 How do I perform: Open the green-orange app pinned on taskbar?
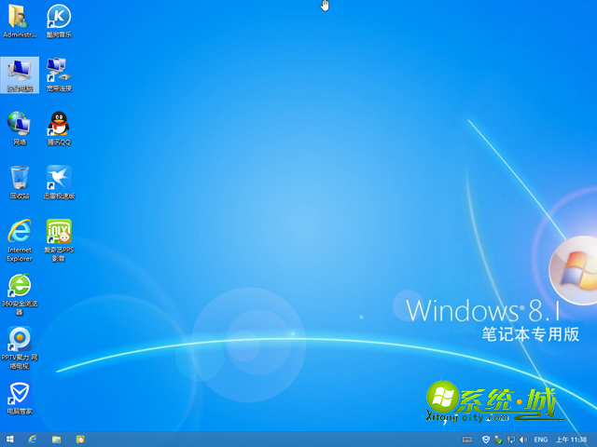(80, 440)
